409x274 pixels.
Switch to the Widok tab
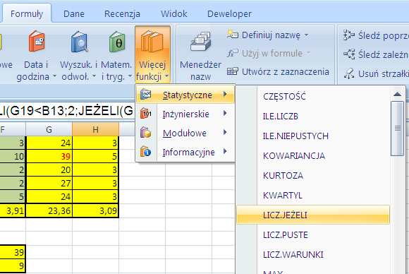point(173,13)
